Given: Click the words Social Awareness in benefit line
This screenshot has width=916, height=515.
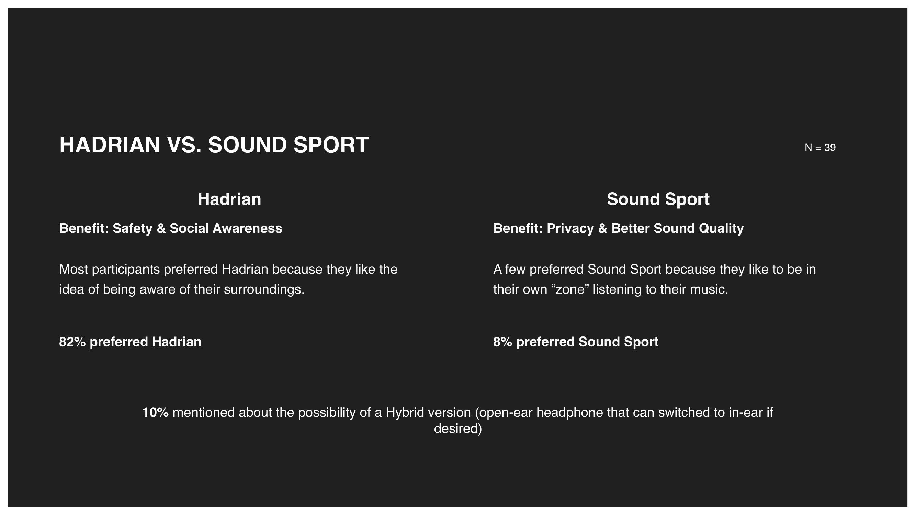Looking at the screenshot, I should [226, 228].
